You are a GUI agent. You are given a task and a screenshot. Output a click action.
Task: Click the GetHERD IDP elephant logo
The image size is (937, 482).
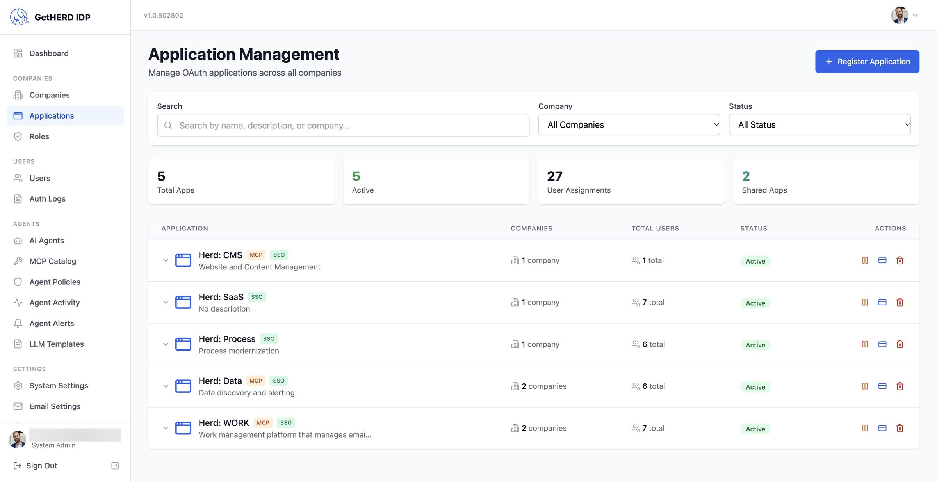tap(19, 17)
